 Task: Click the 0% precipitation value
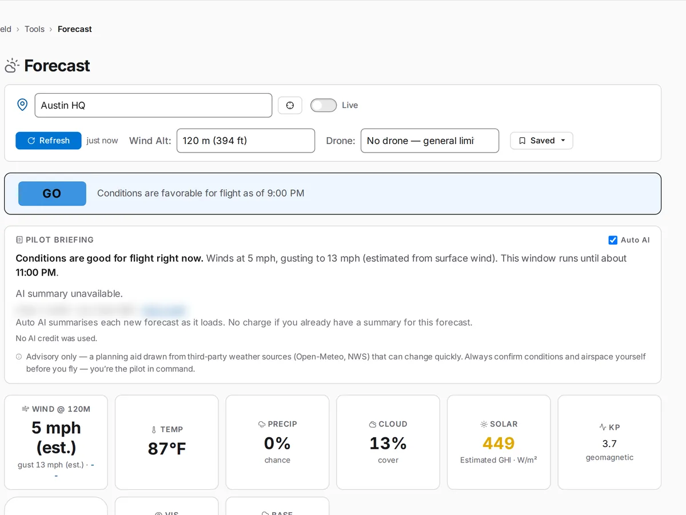coord(277,443)
